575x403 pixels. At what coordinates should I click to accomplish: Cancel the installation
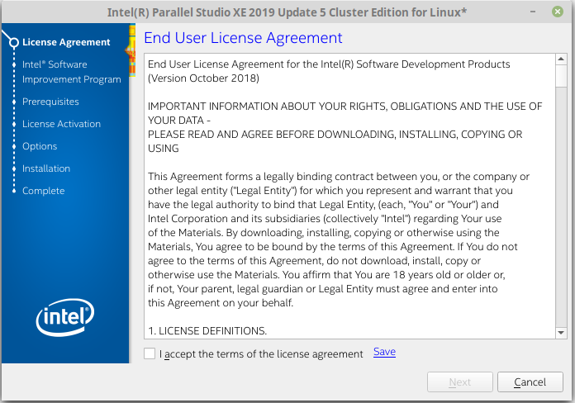pos(530,382)
